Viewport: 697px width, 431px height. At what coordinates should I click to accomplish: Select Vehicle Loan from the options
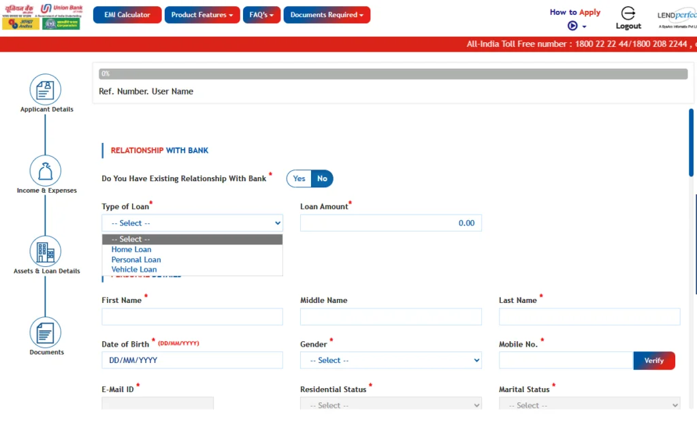134,270
